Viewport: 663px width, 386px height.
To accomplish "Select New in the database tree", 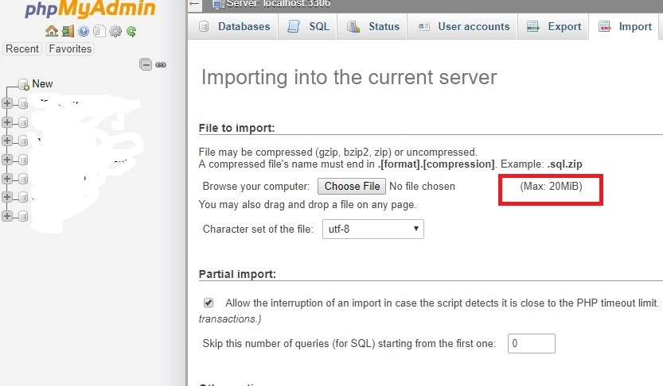I will 42,84.
